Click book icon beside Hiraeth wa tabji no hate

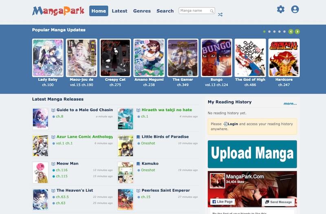pyautogui.click(x=138, y=110)
